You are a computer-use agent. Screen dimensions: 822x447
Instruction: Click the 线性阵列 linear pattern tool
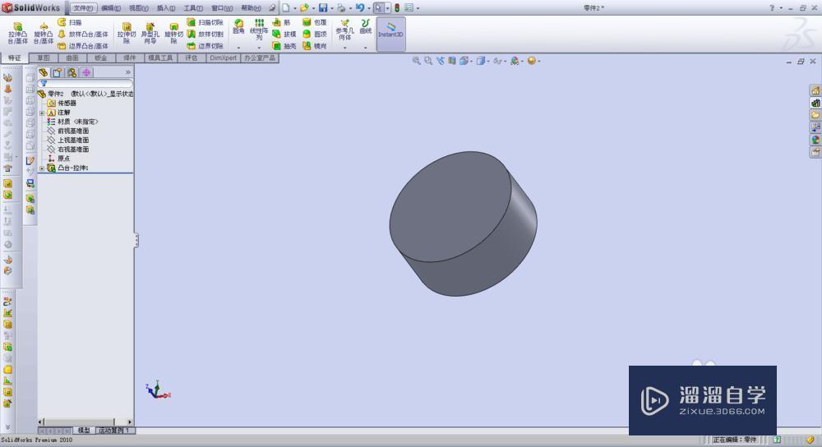(259, 30)
